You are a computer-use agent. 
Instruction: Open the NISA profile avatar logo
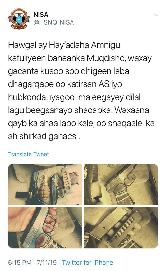click(18, 19)
